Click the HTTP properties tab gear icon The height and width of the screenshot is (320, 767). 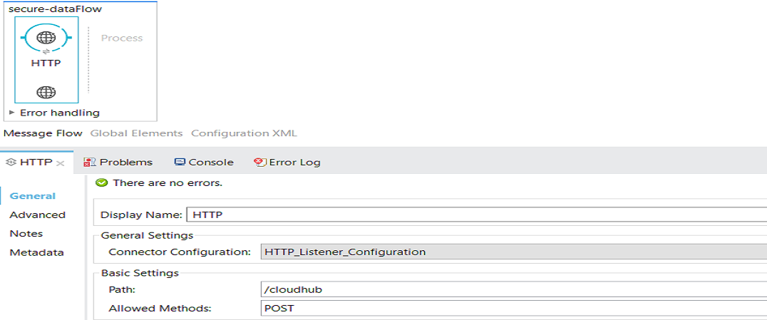click(x=11, y=162)
